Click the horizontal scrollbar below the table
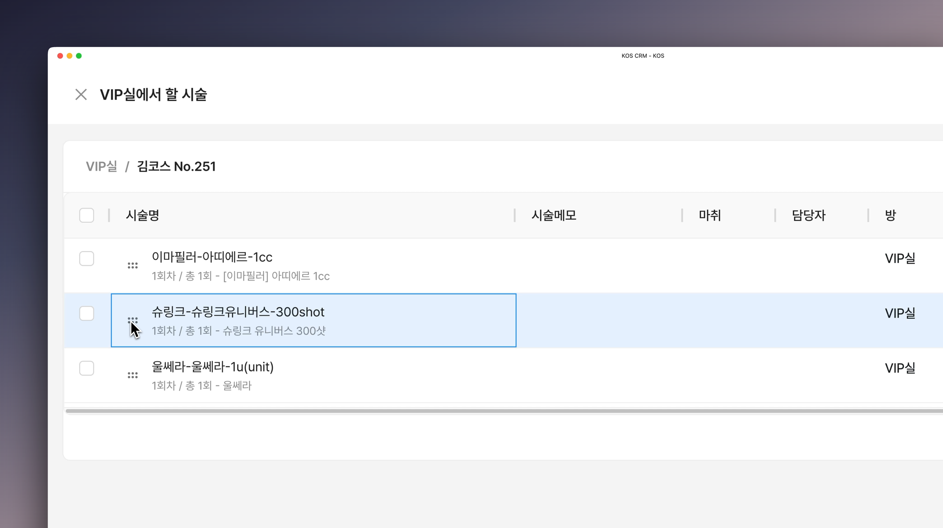The height and width of the screenshot is (528, 943). click(504, 411)
